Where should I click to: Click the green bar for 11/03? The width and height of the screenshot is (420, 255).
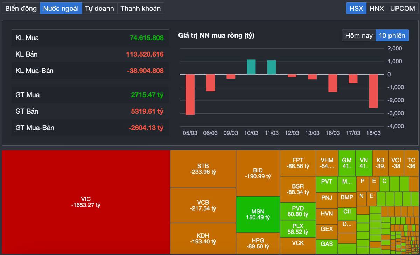(x=272, y=67)
